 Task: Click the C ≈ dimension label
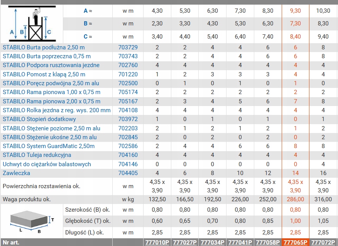point(88,37)
